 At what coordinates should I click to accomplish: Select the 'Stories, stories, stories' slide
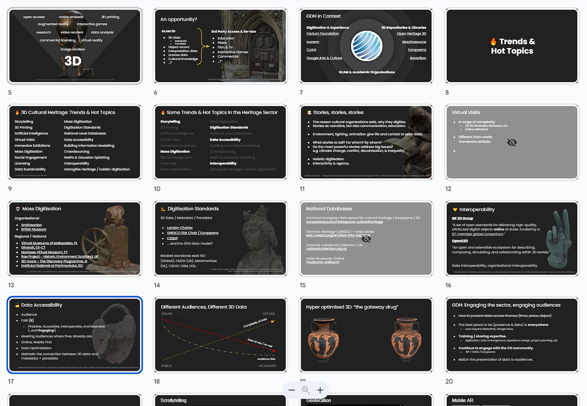click(x=366, y=142)
